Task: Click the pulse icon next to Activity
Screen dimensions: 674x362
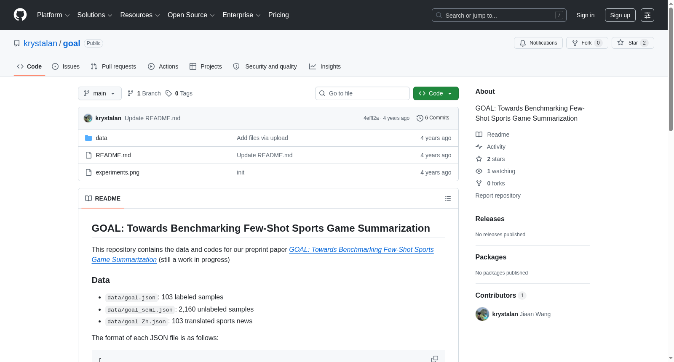Action: point(479,147)
